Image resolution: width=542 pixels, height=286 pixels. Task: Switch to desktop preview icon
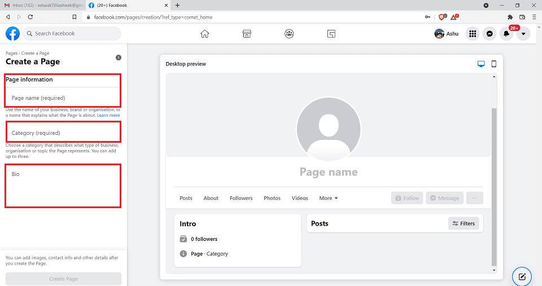481,64
